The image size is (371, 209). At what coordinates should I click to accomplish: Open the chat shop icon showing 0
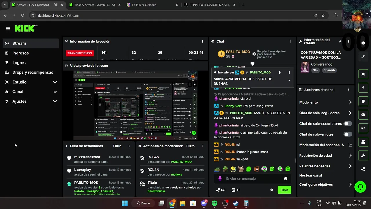click(235, 190)
